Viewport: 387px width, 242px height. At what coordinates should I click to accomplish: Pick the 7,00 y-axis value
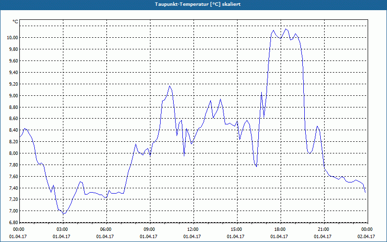14,211
